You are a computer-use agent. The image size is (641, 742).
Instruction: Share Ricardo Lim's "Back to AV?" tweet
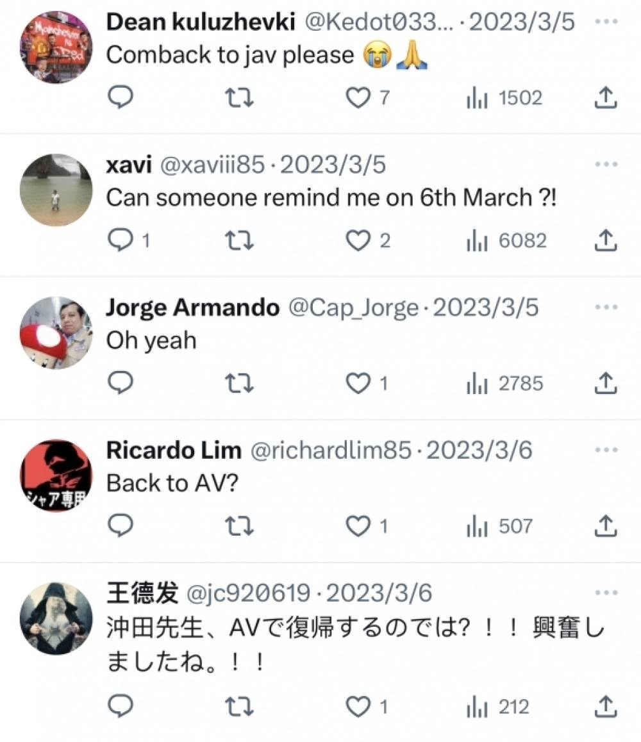tap(606, 525)
